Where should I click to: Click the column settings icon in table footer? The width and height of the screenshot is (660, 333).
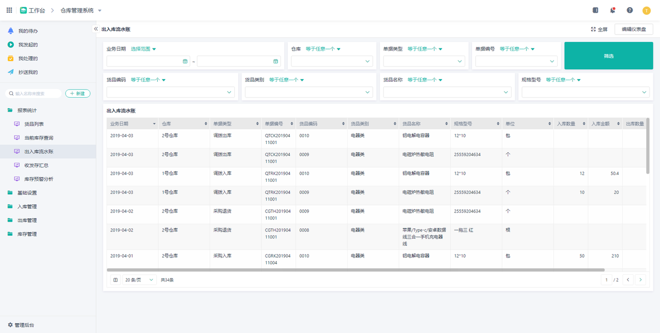click(x=116, y=280)
